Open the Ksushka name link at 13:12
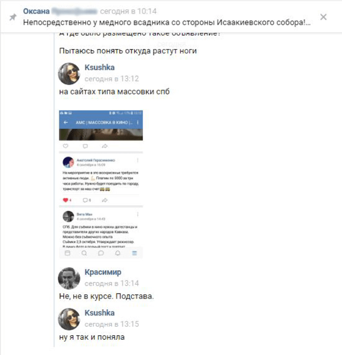The height and width of the screenshot is (355, 342). click(x=99, y=67)
